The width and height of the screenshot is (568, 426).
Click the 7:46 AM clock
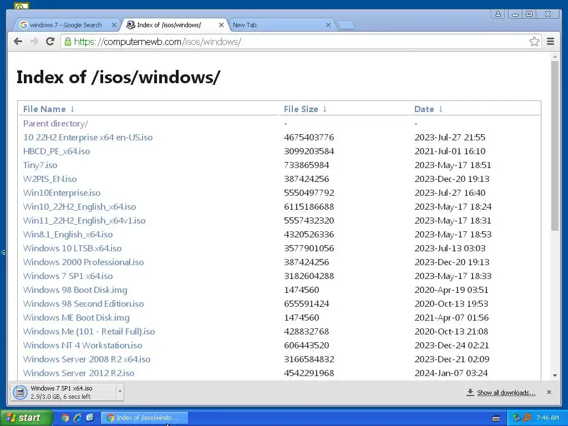(547, 418)
